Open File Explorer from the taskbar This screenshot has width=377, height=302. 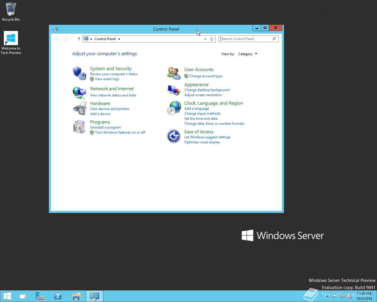76,296
